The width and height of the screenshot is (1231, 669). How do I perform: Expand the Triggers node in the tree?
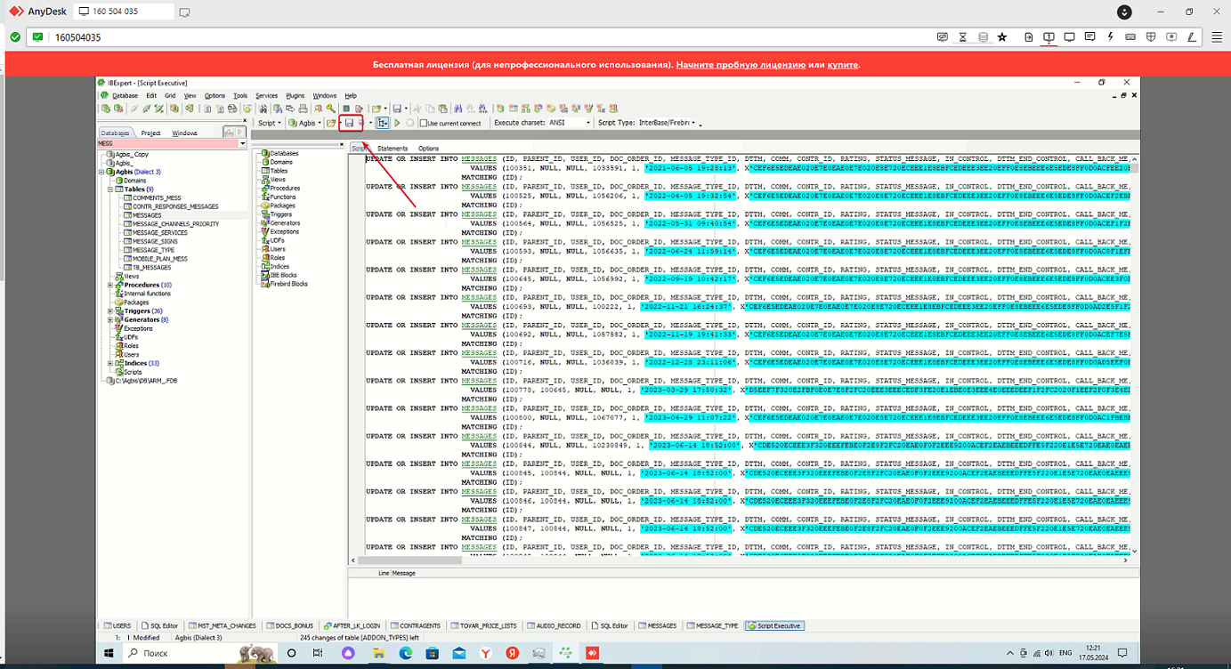(x=110, y=311)
